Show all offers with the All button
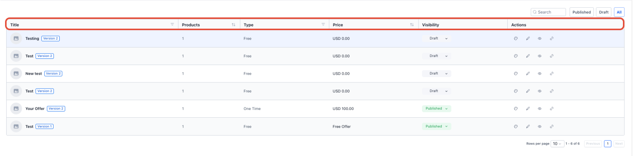The height and width of the screenshot is (156, 633). coord(619,12)
